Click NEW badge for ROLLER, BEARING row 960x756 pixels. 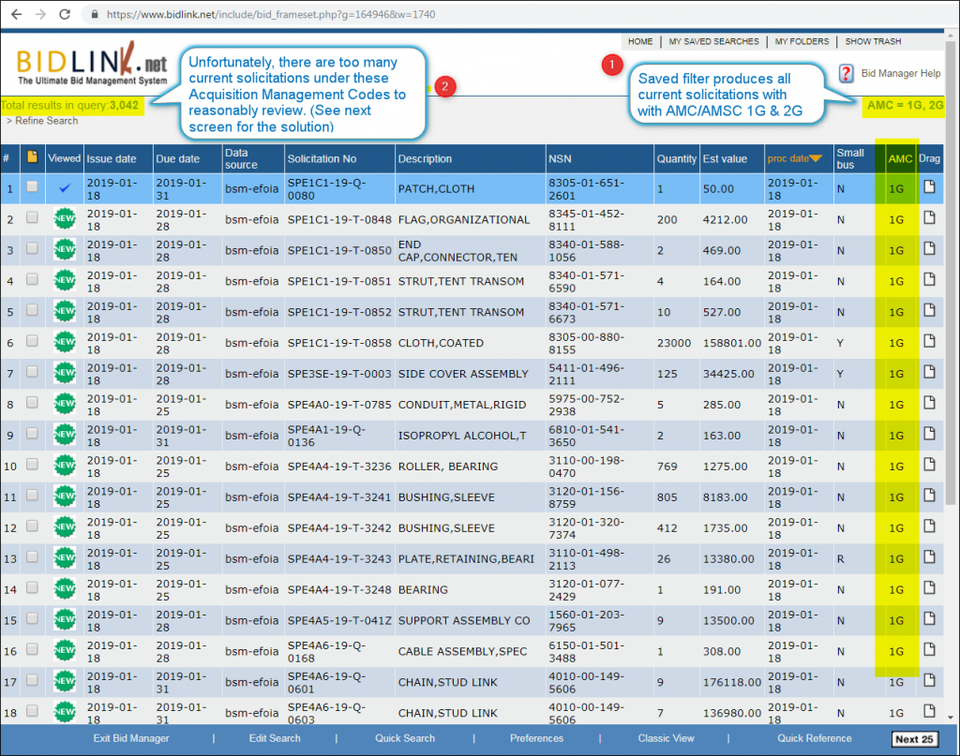[x=65, y=465]
